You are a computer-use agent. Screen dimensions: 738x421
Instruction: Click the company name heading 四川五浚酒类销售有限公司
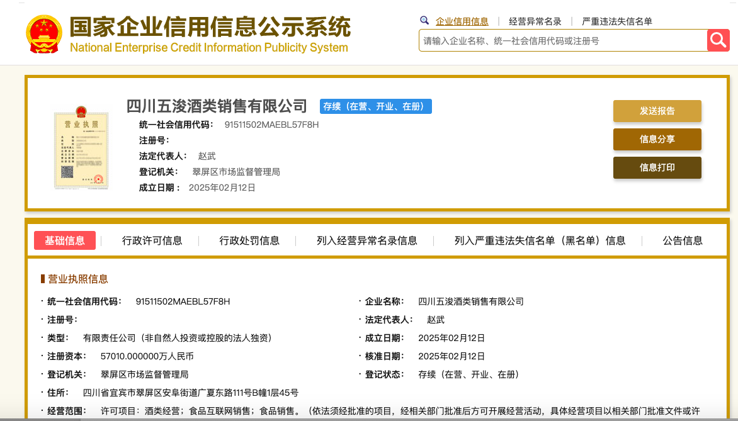[x=217, y=106]
